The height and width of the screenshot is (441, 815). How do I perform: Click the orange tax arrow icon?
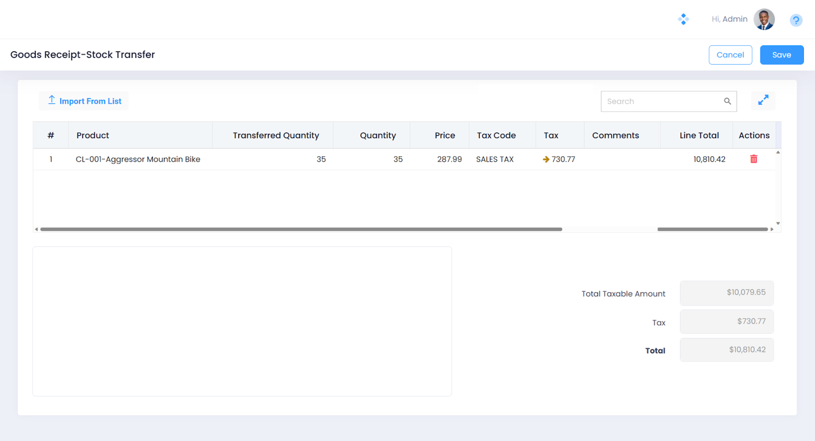pos(546,159)
